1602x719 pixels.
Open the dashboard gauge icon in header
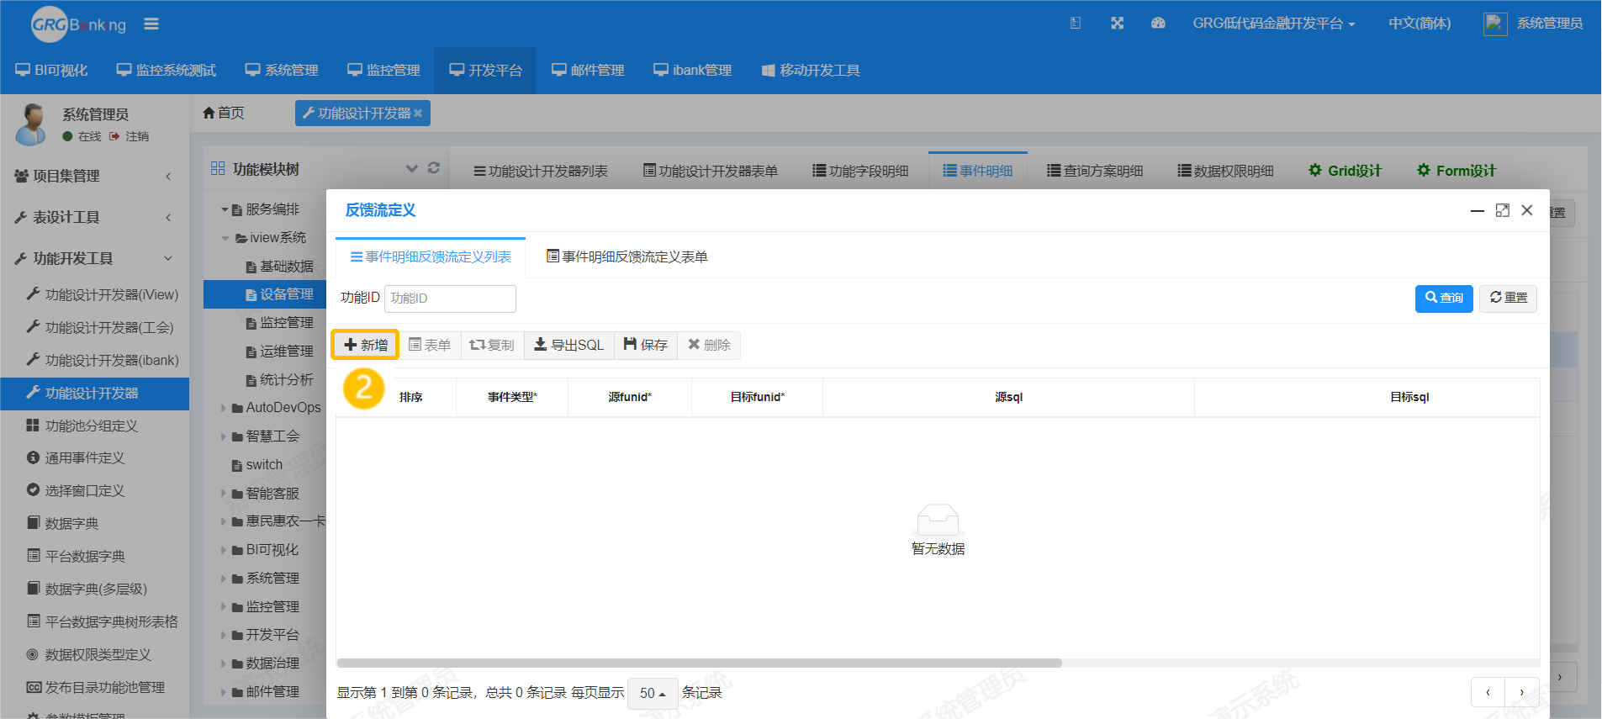pos(1158,24)
